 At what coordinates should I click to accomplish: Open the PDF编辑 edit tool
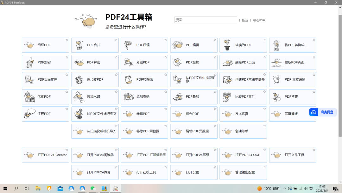tap(194, 45)
